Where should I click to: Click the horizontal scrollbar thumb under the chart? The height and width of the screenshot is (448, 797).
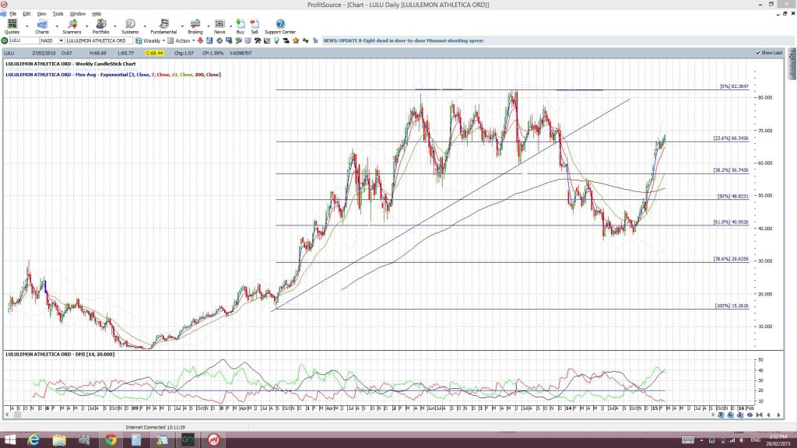click(x=17, y=415)
